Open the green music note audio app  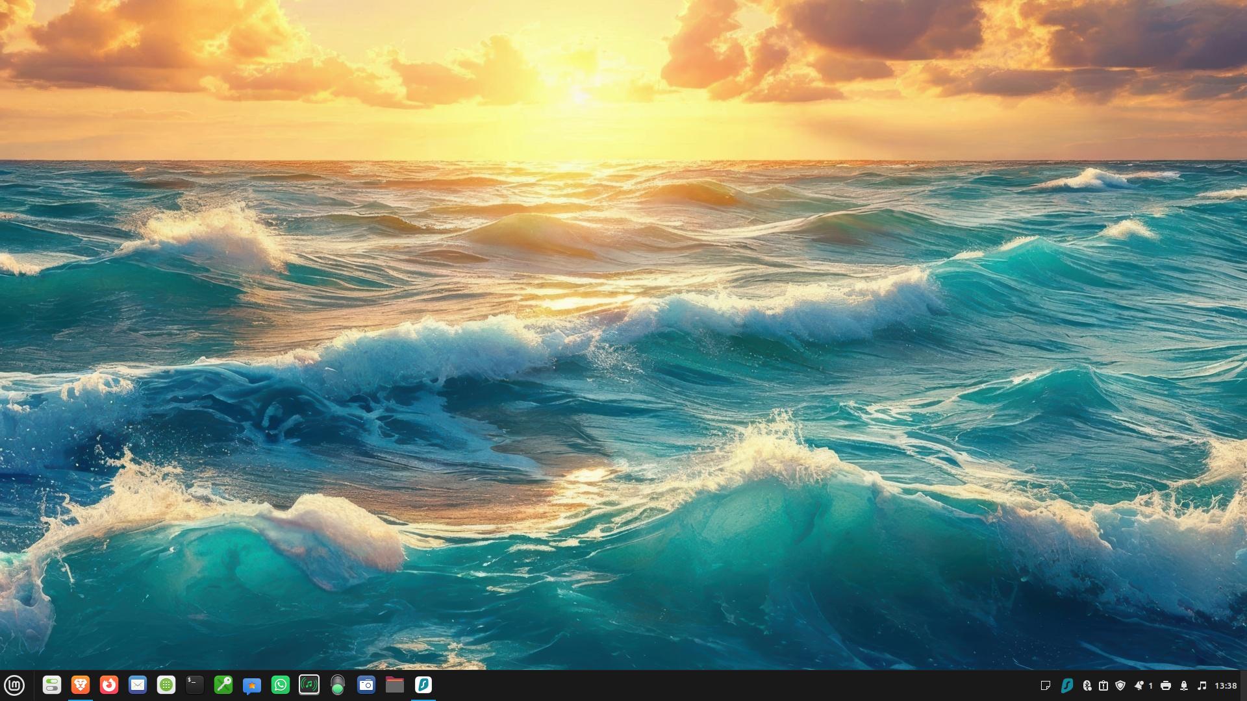(309, 685)
